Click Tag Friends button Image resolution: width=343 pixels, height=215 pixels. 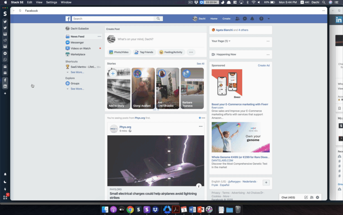[144, 52]
